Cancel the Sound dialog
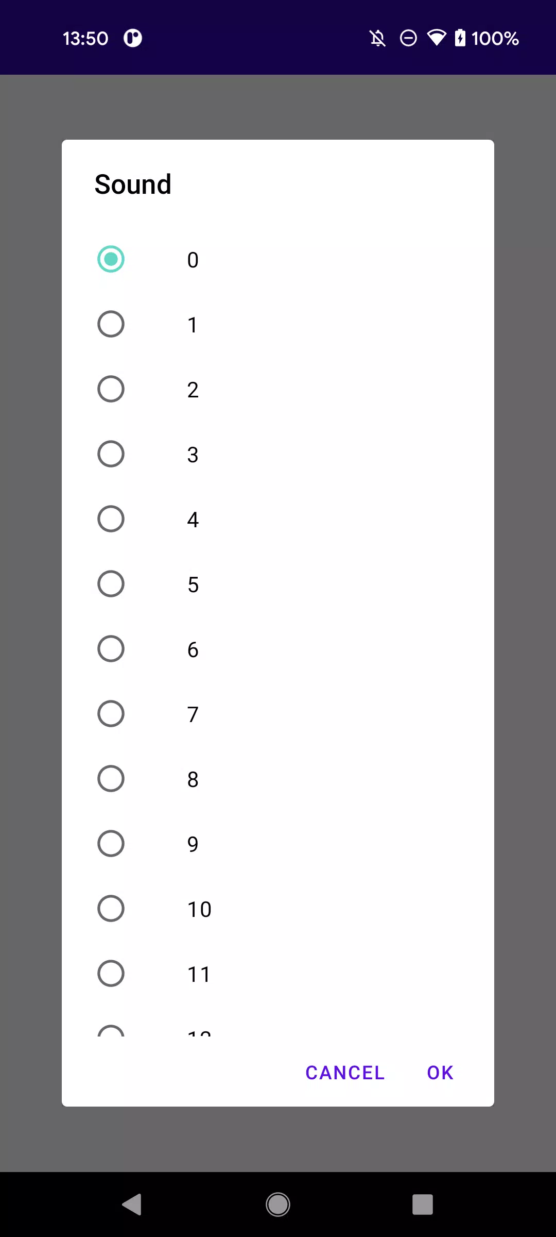The image size is (556, 1237). (345, 1073)
